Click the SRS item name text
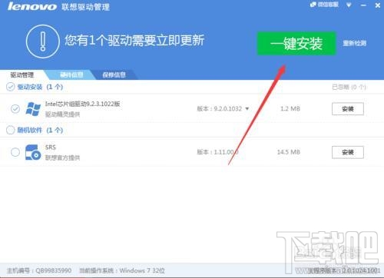384x278 pixels. pyautogui.click(x=51, y=147)
